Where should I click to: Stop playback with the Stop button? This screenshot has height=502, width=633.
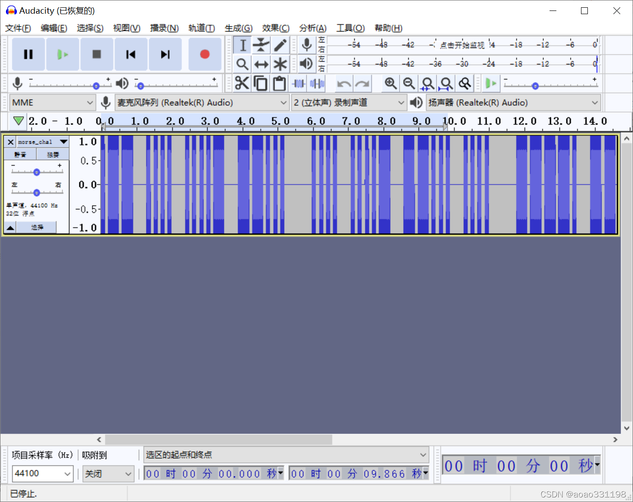(97, 54)
